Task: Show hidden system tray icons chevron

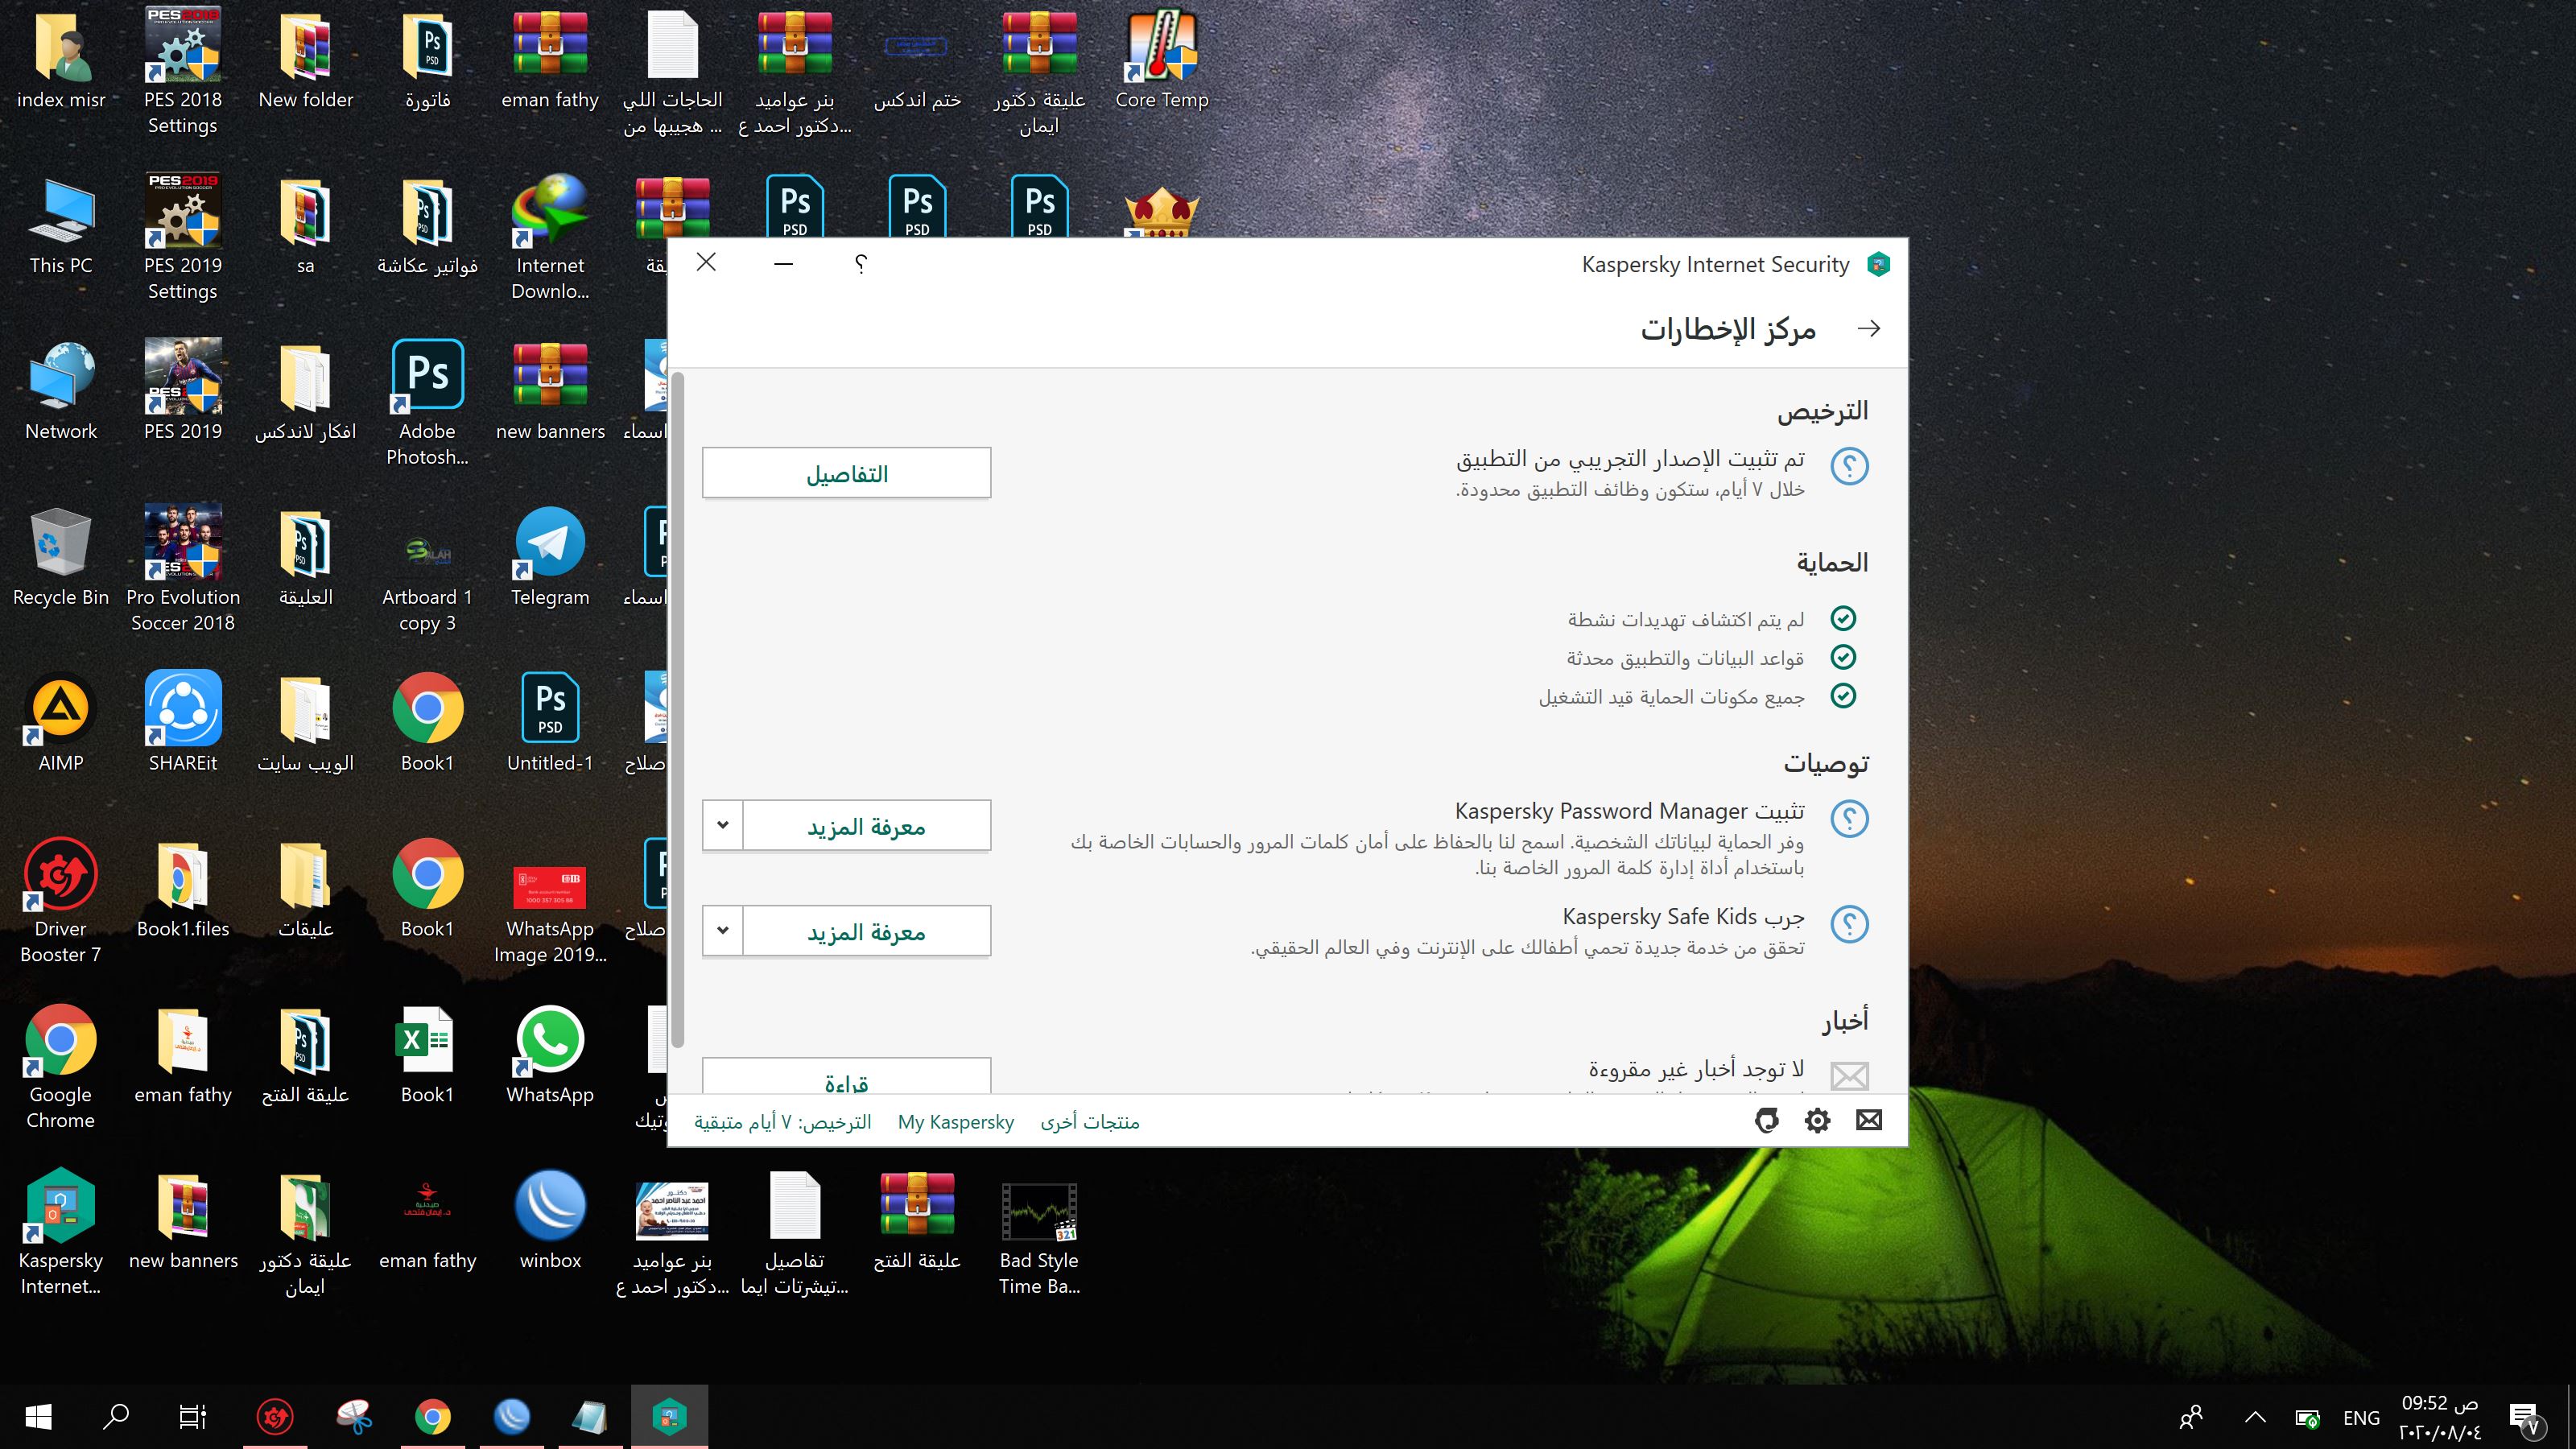Action: pos(2255,1417)
